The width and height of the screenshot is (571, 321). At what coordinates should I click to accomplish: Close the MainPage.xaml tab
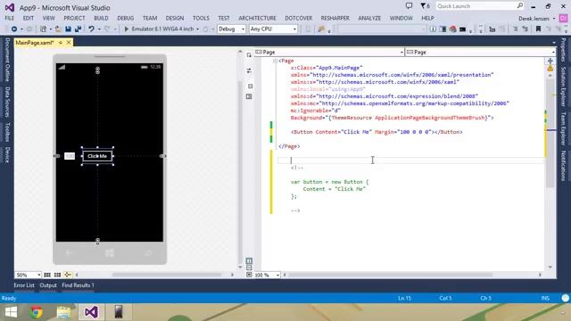[x=69, y=43]
